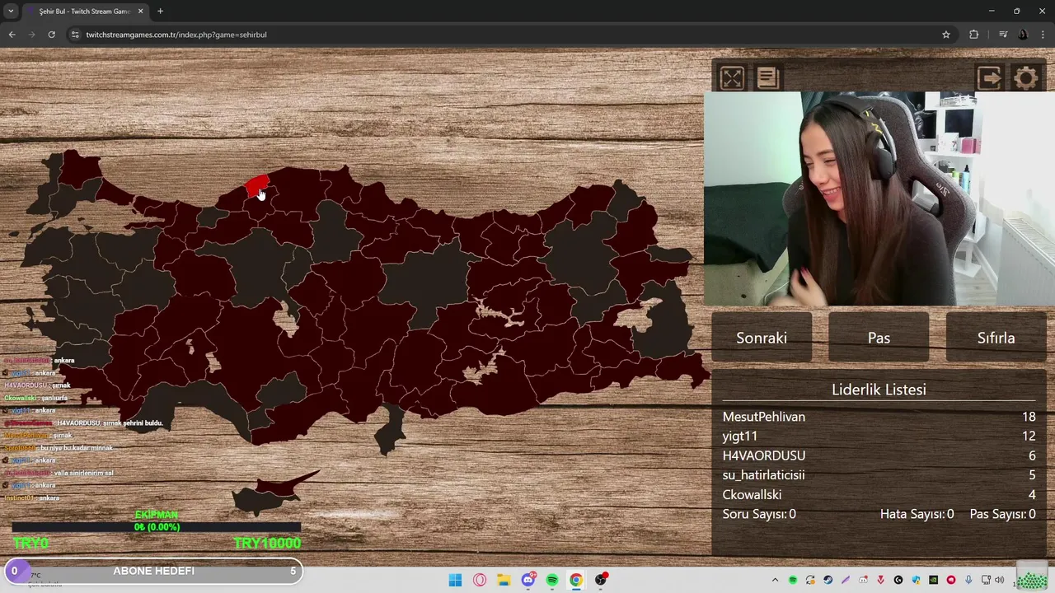This screenshot has height=593, width=1055.
Task: Click chat message 'bu niye bu kadar minnak'
Action: (77, 448)
